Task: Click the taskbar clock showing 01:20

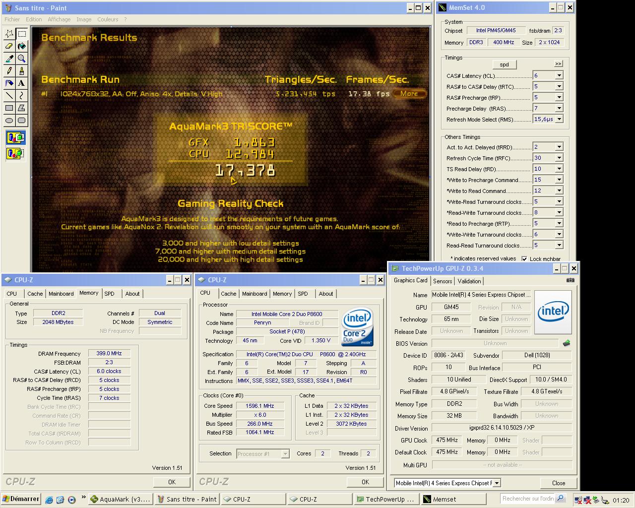Action: 621,500
